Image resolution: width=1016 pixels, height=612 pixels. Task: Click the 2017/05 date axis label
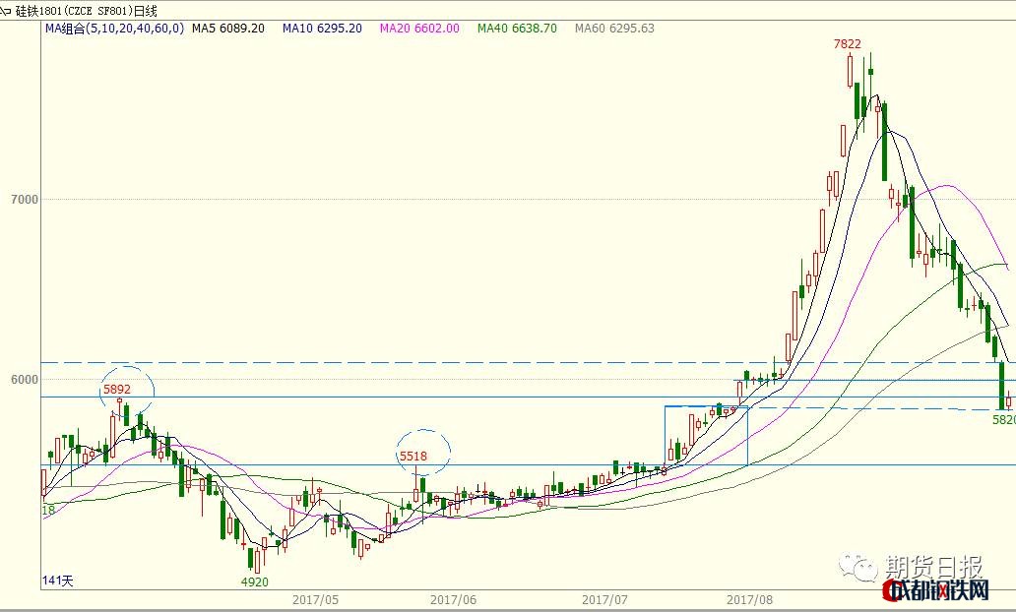coord(315,599)
